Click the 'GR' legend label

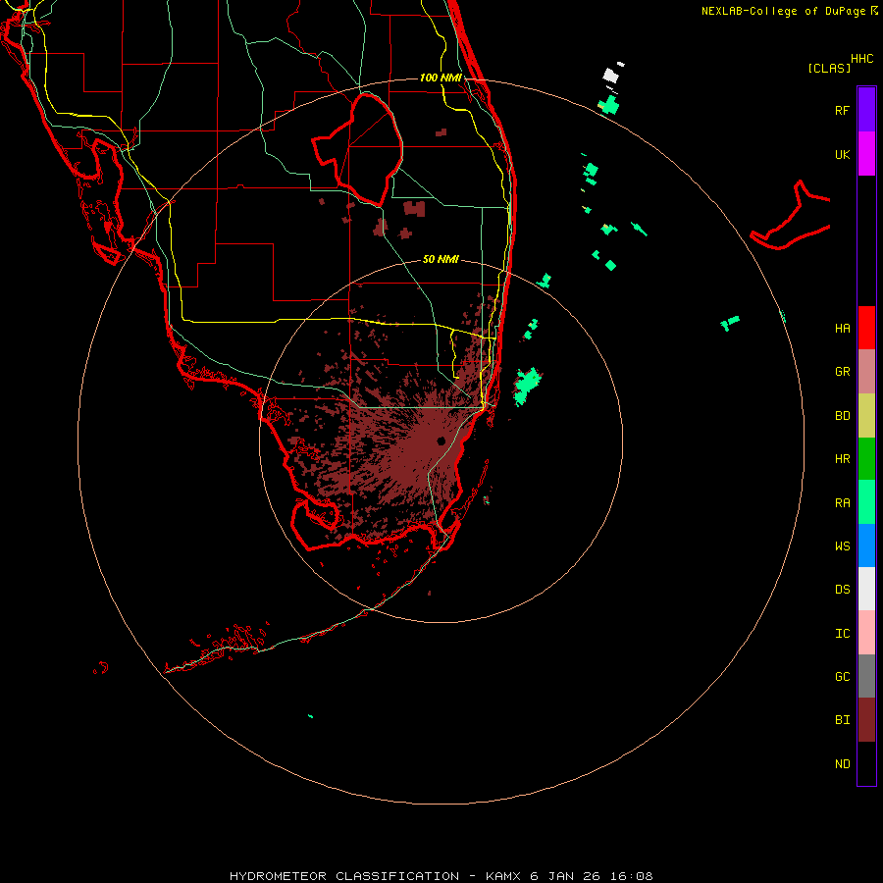click(842, 372)
